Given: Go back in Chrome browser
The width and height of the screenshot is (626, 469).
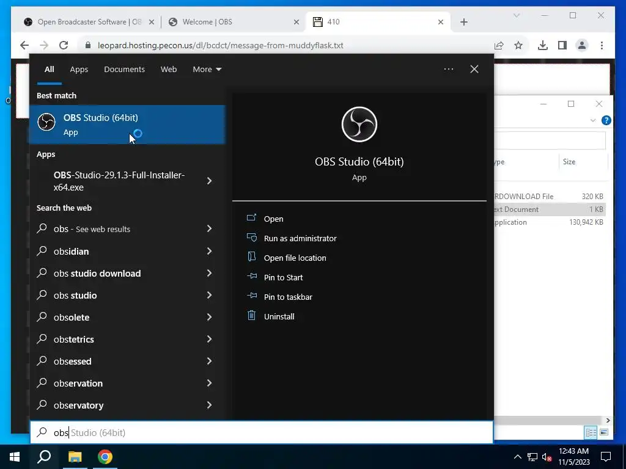Looking at the screenshot, I should pos(24,45).
